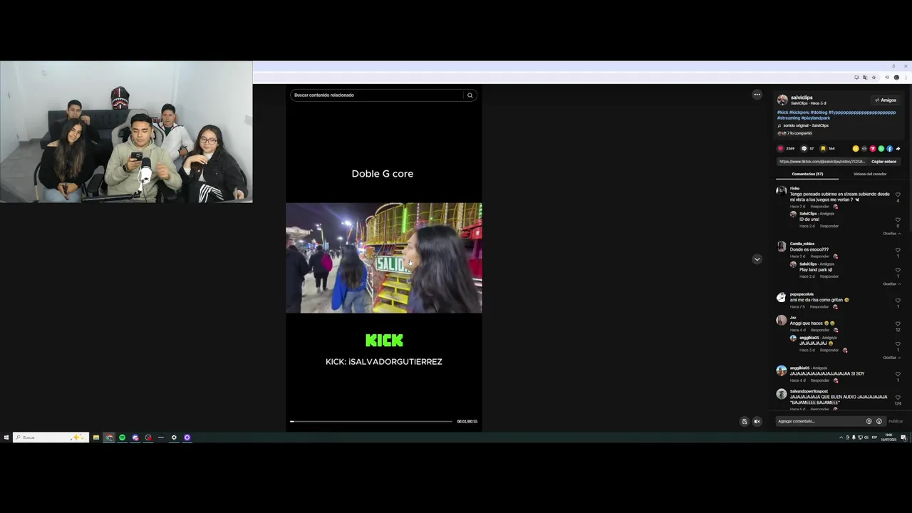This screenshot has width=912, height=513.
Task: Like Jaz comment 'Anggi que haces'
Action: click(898, 324)
